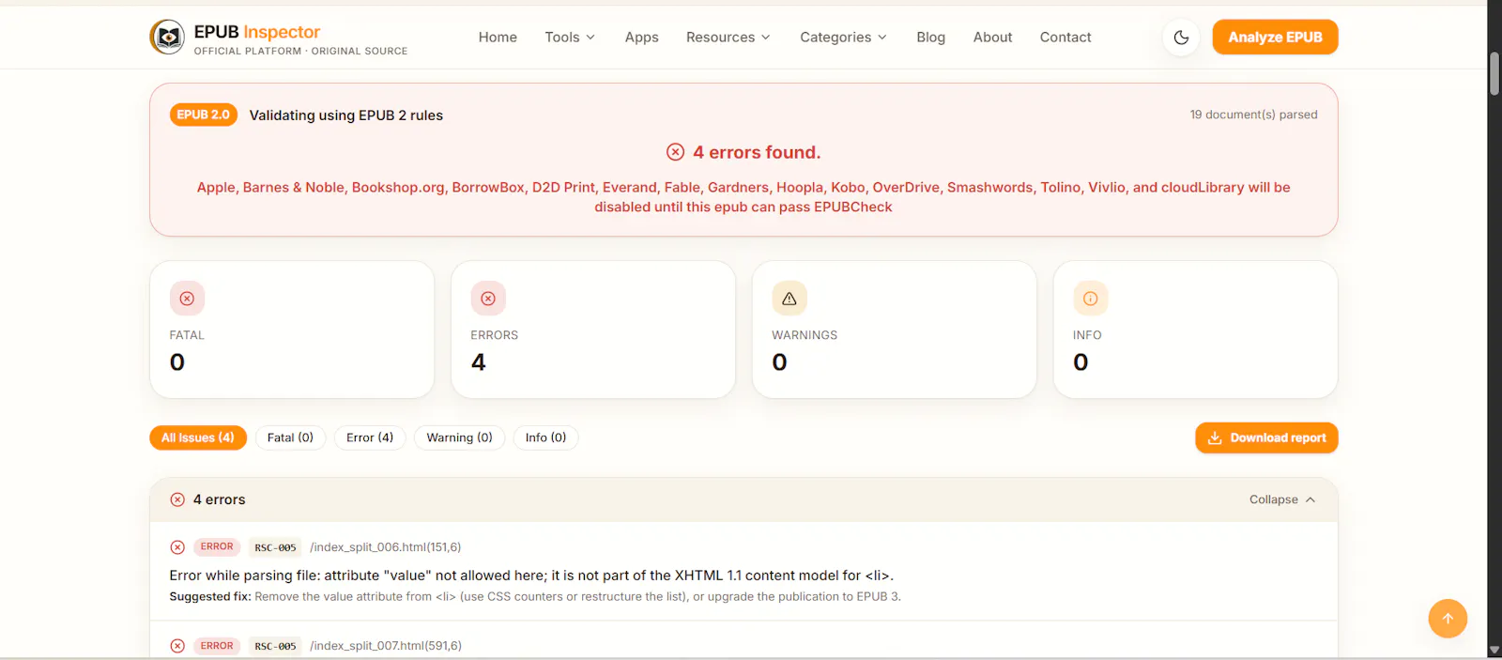Viewport: 1502px width, 660px height.
Task: Click the error icon beside index_split_006.html
Action: (177, 547)
